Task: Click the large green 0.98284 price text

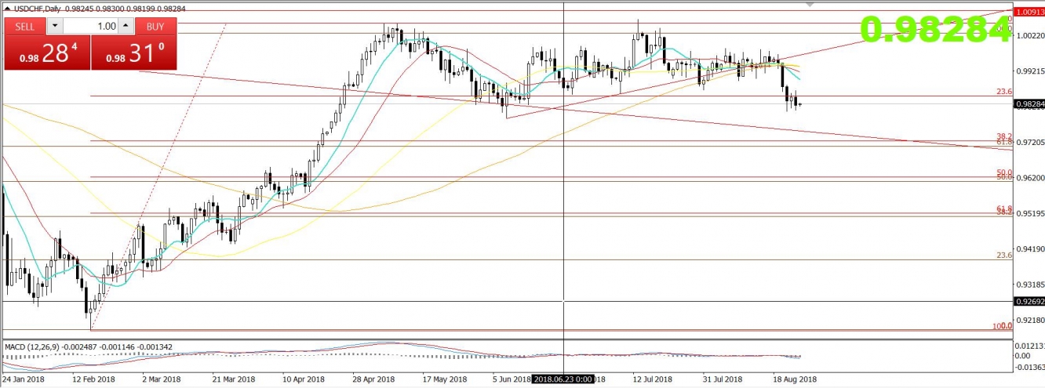Action: click(x=934, y=30)
